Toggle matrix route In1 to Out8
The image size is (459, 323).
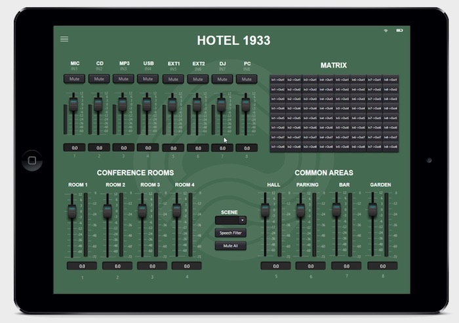point(277,148)
